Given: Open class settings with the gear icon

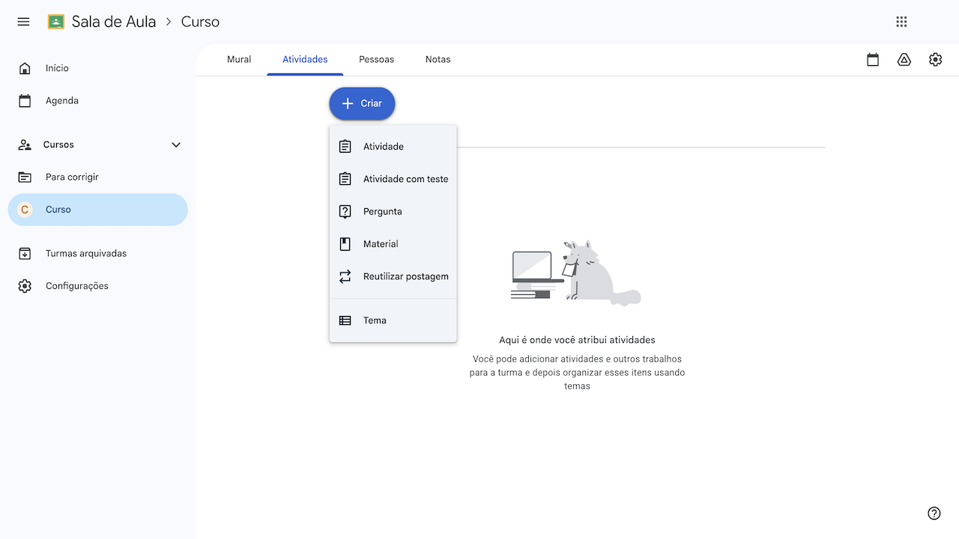Looking at the screenshot, I should click(x=935, y=59).
